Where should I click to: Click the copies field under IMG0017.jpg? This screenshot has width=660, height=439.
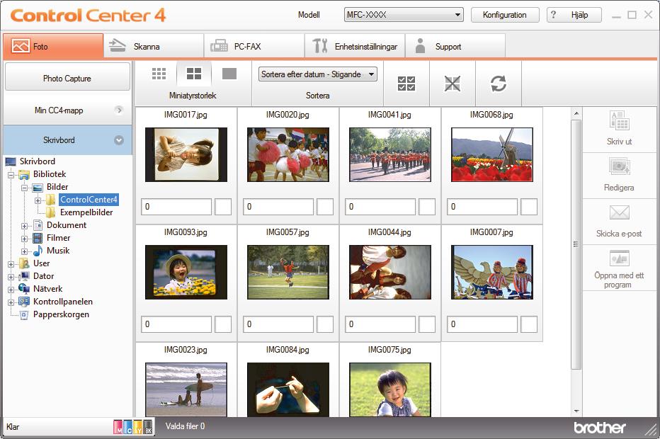pos(176,207)
